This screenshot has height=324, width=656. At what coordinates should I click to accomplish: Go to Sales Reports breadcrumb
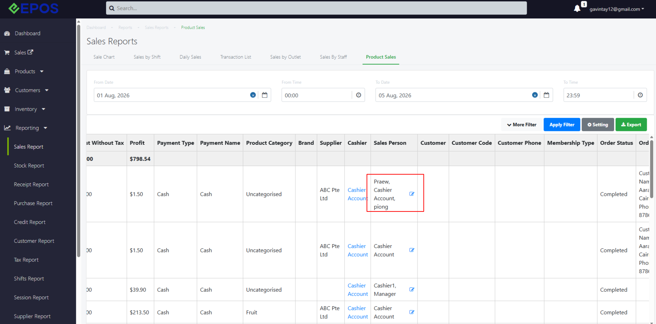click(x=157, y=28)
